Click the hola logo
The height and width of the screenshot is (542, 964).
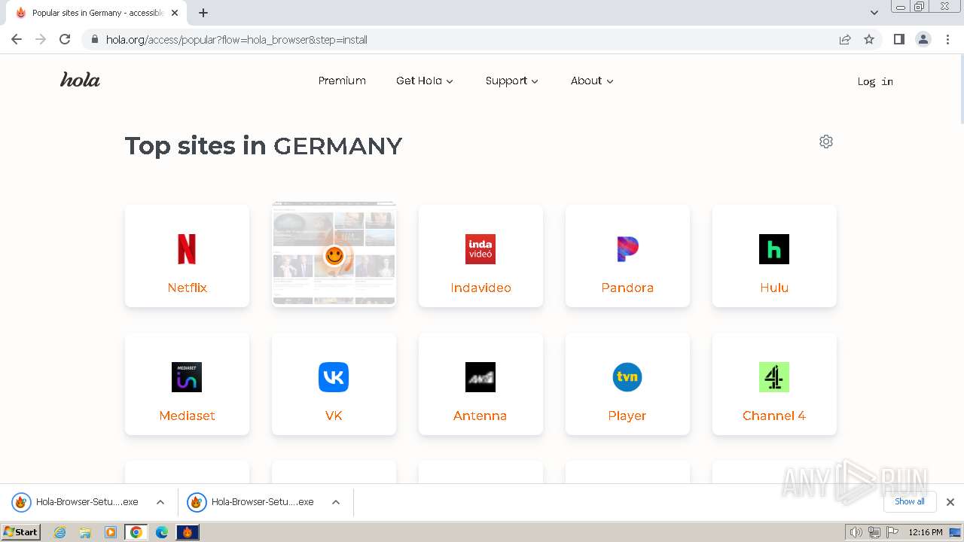point(80,80)
